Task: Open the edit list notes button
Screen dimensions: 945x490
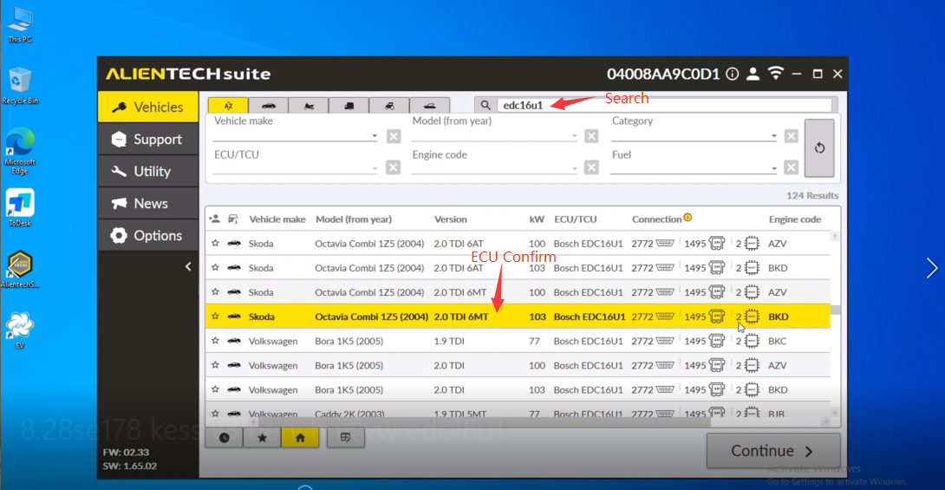Action: (345, 438)
